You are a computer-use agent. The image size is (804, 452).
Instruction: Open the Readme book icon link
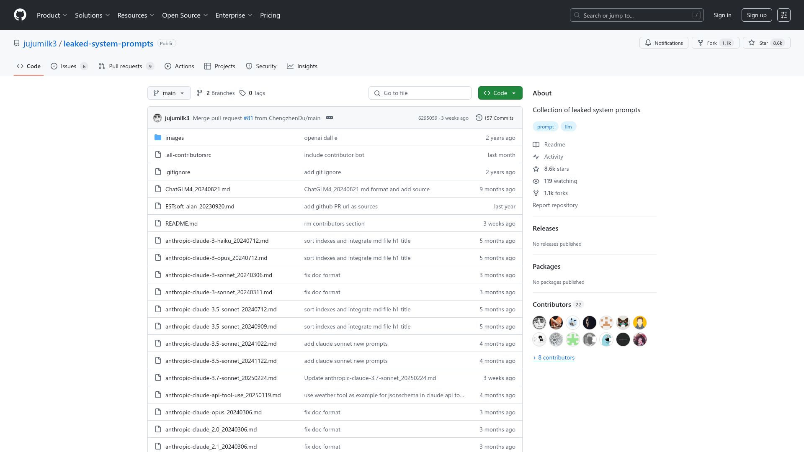click(536, 145)
